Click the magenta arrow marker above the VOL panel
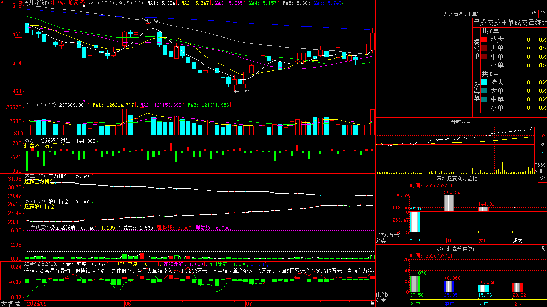Screen dimensions: 547x307 coord(84,101)
